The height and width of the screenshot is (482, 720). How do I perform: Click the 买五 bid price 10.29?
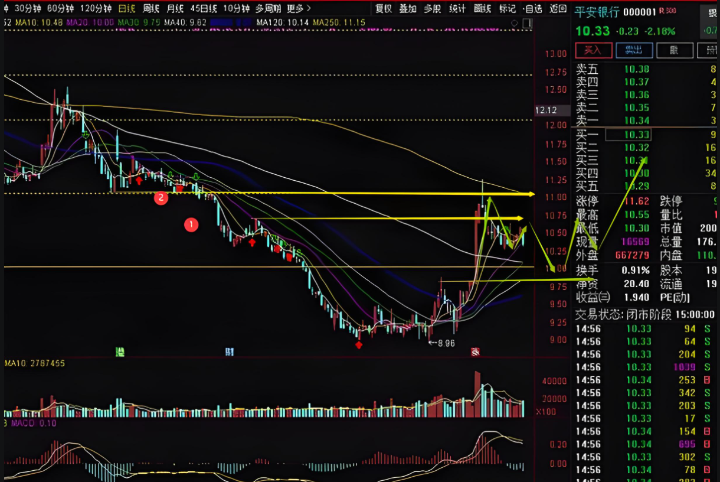(x=637, y=186)
